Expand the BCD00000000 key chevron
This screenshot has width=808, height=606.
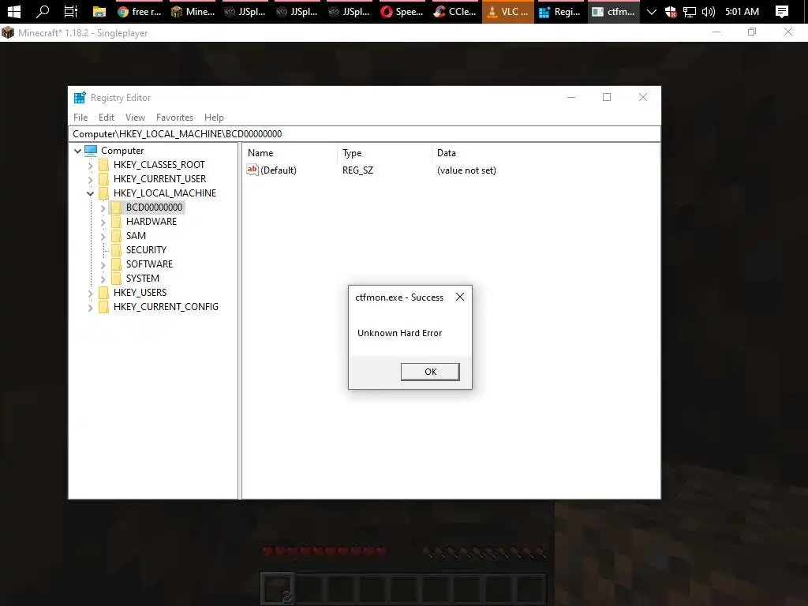[103, 208]
